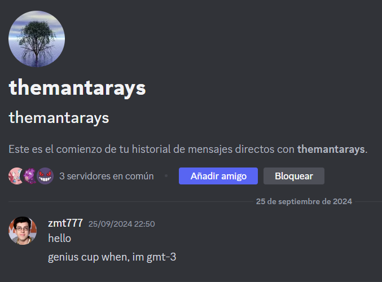Click the 25/09/2024 22:50 message timestamp
Viewport: 382px width, 282px height.
121,224
